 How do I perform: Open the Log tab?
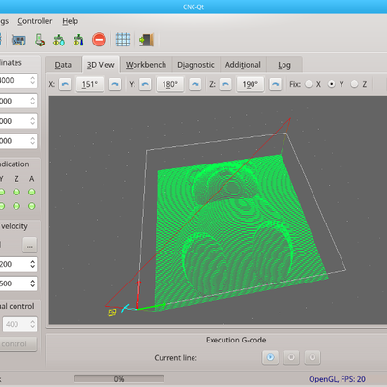pyautogui.click(x=284, y=65)
